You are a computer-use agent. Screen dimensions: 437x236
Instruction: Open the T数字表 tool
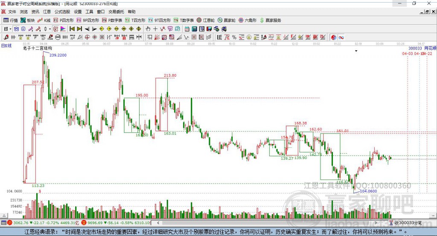point(184,20)
